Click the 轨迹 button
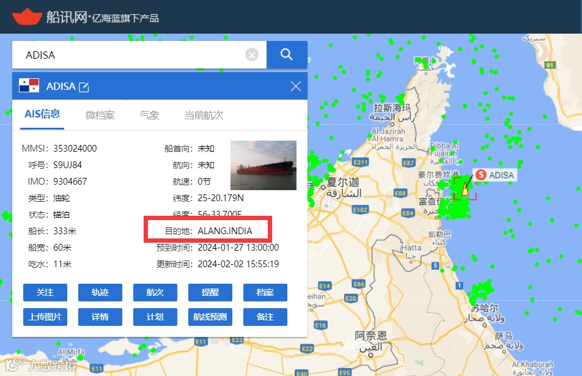This screenshot has height=376, width=582. click(100, 292)
